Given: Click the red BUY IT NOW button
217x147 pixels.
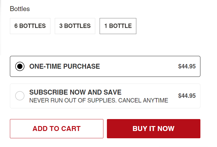Looking at the screenshot, I should pos(154,129).
